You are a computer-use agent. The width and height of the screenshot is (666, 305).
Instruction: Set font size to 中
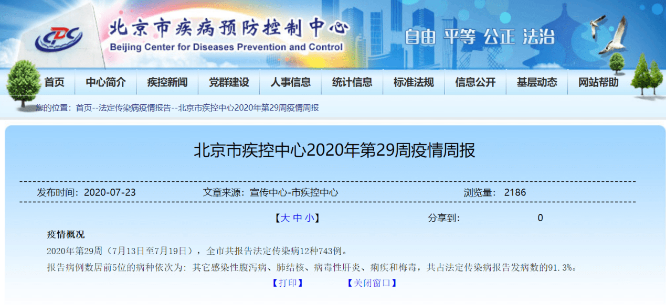tap(297, 218)
